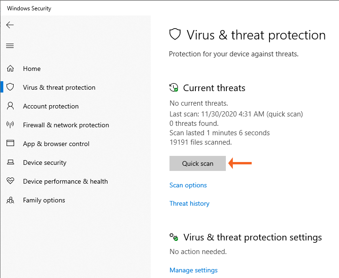Click the back arrow icon

point(10,25)
